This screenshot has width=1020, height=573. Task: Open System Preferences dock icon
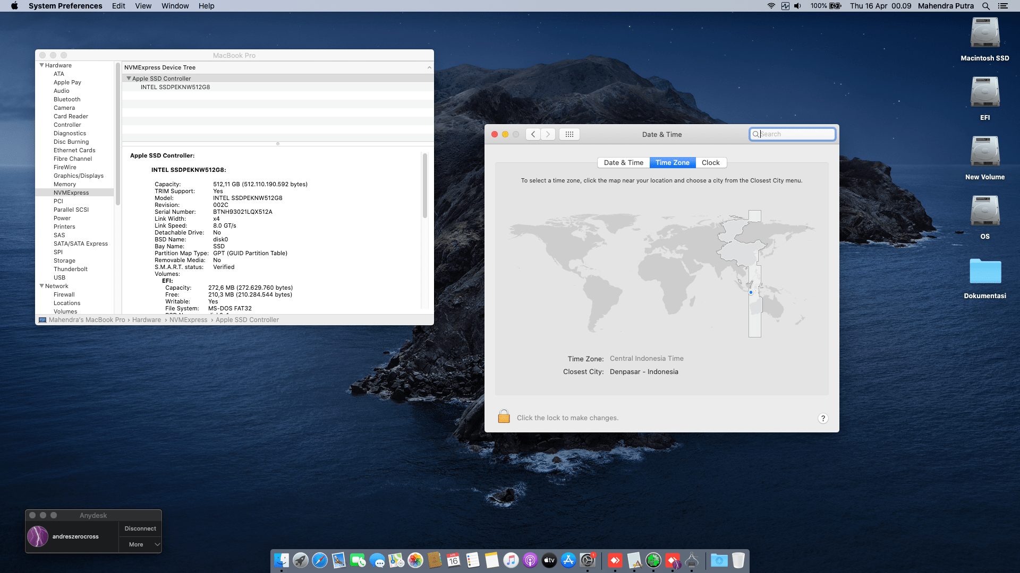coord(588,560)
